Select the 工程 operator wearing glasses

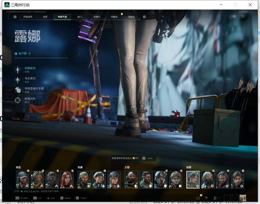point(175,180)
